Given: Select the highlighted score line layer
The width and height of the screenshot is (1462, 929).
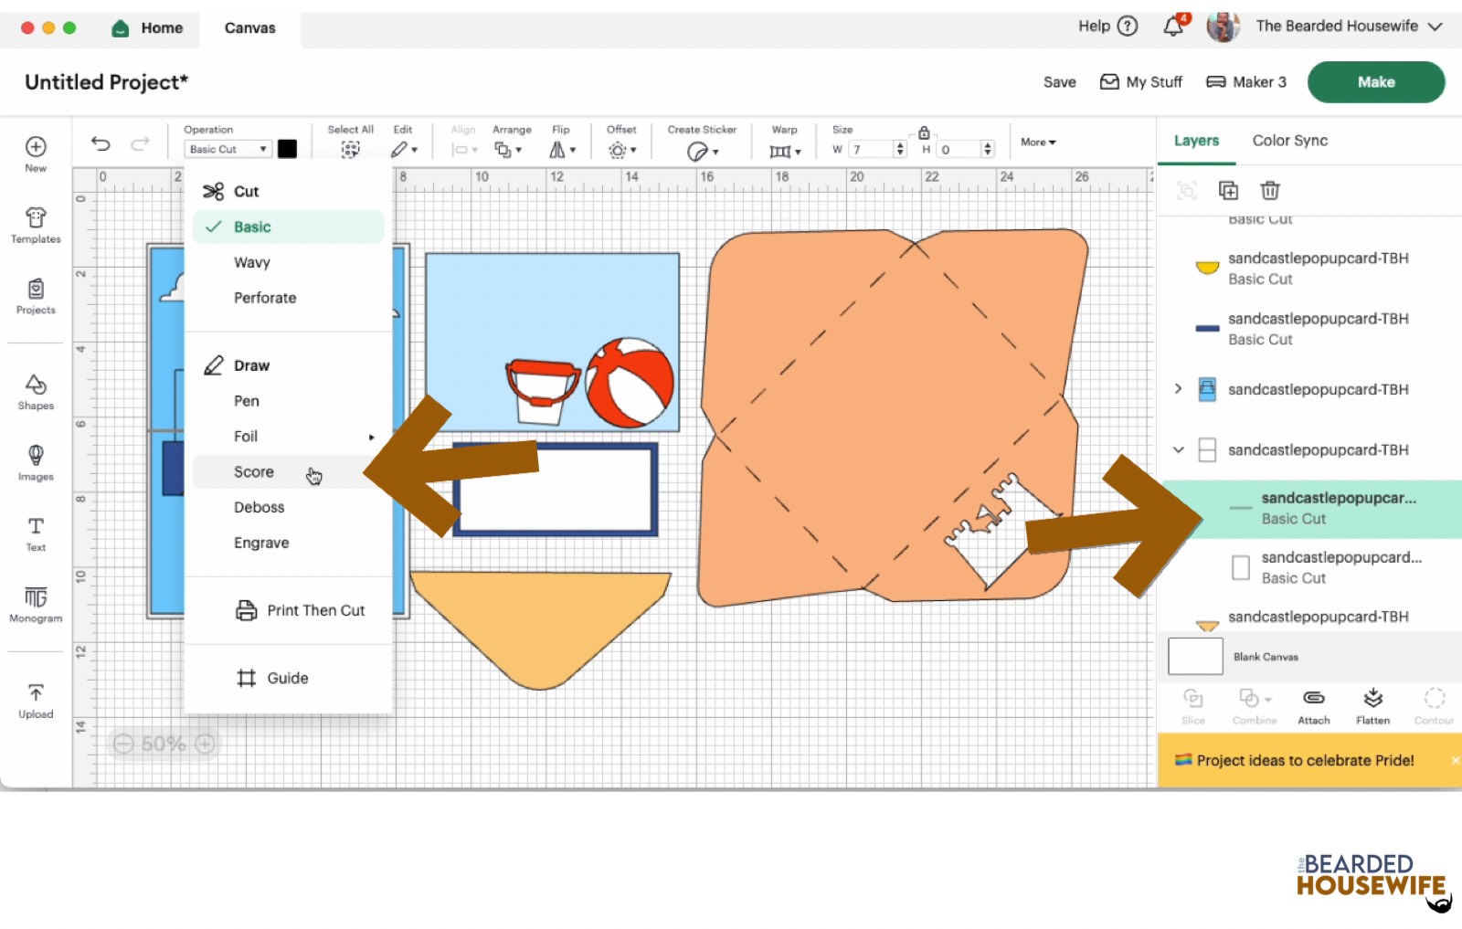Looking at the screenshot, I should point(1311,508).
